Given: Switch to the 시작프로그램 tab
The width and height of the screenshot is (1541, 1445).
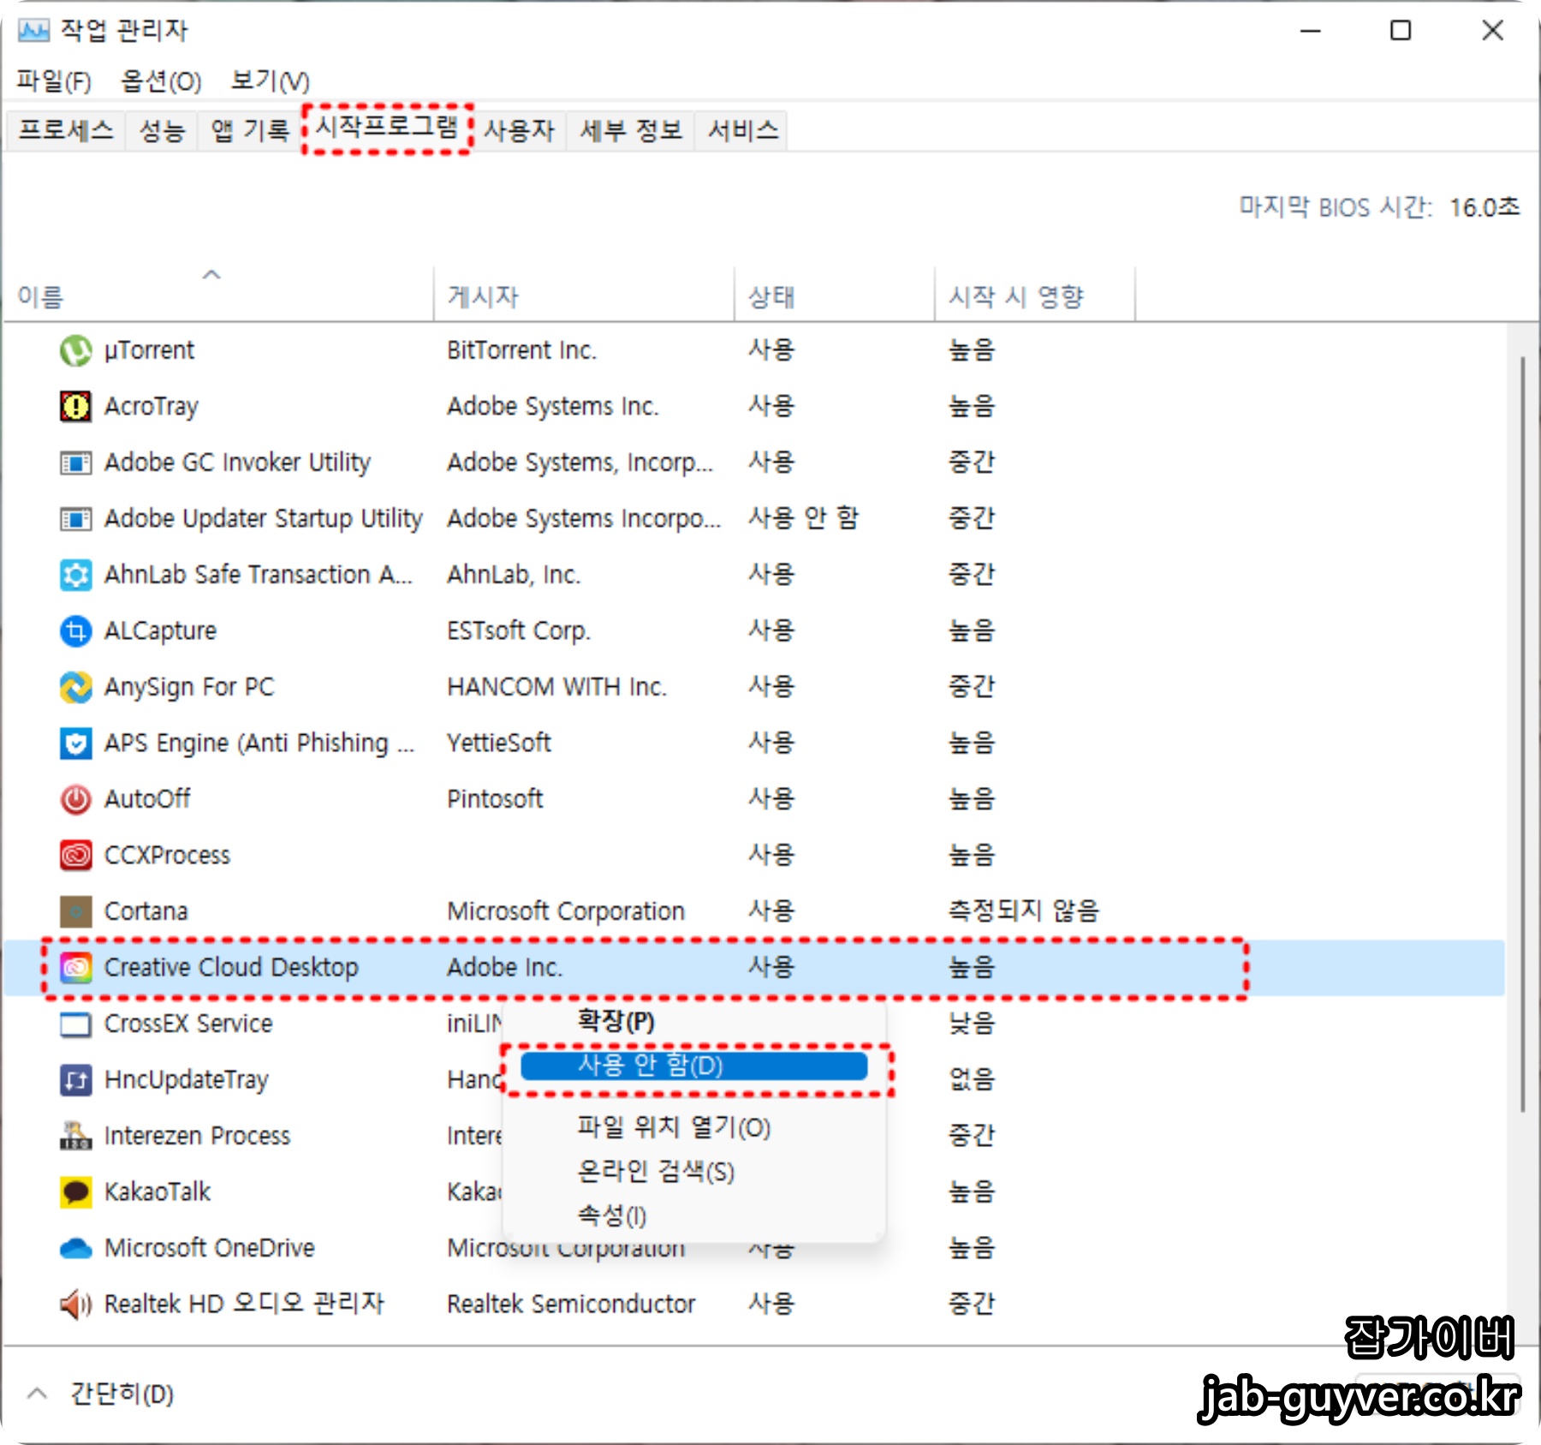Looking at the screenshot, I should click(387, 128).
